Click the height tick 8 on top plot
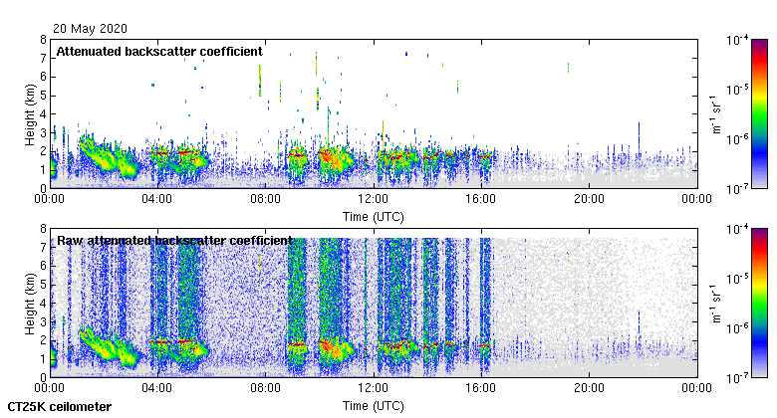 44,40
